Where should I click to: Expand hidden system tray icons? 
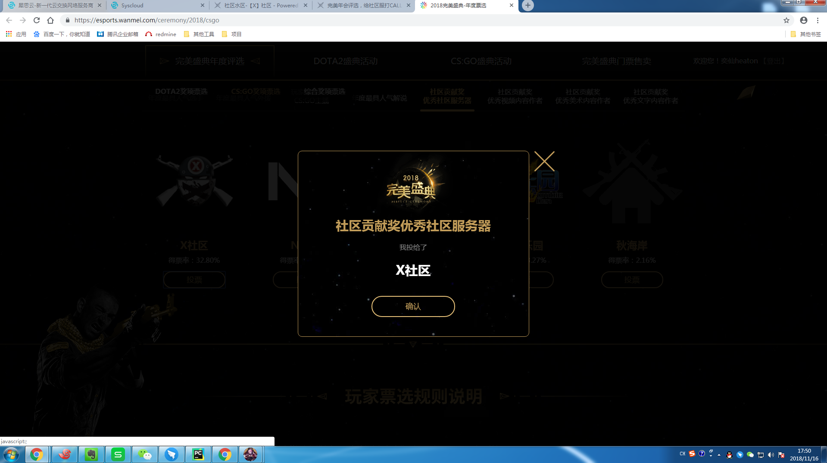pyautogui.click(x=719, y=454)
